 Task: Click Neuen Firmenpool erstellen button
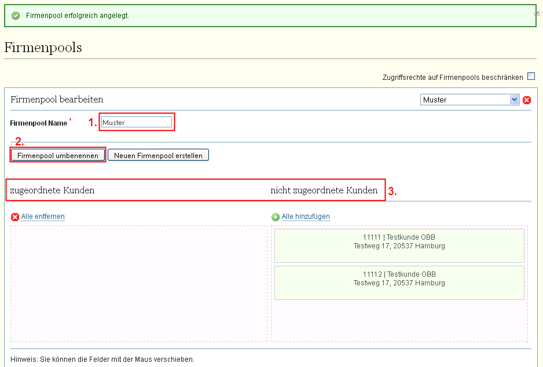(158, 155)
